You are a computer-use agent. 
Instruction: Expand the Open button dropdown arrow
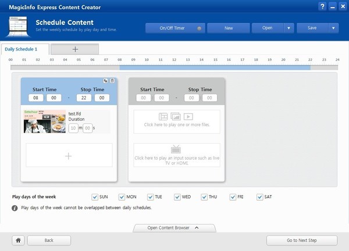click(289, 28)
